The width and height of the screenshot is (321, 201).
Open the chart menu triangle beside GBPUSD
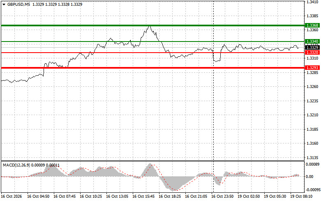point(4,5)
